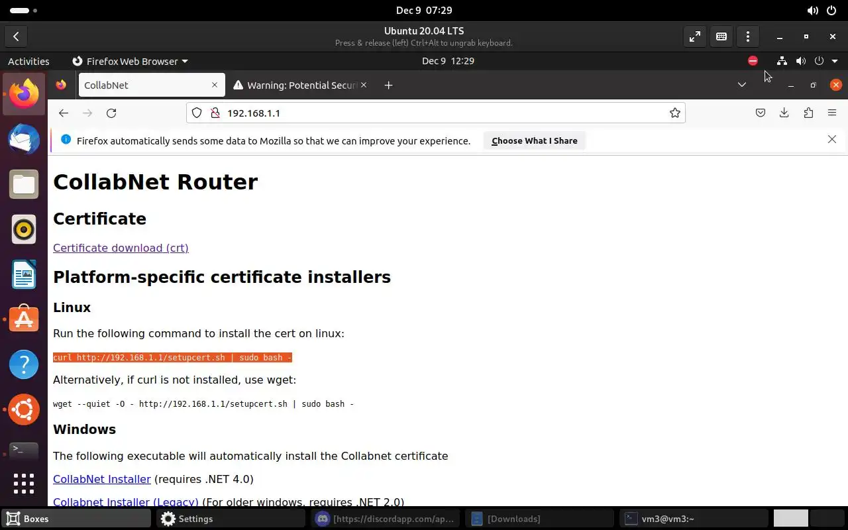This screenshot has width=848, height=530.
Task: Click Platform-specific certificate installers heading
Action: click(222, 277)
